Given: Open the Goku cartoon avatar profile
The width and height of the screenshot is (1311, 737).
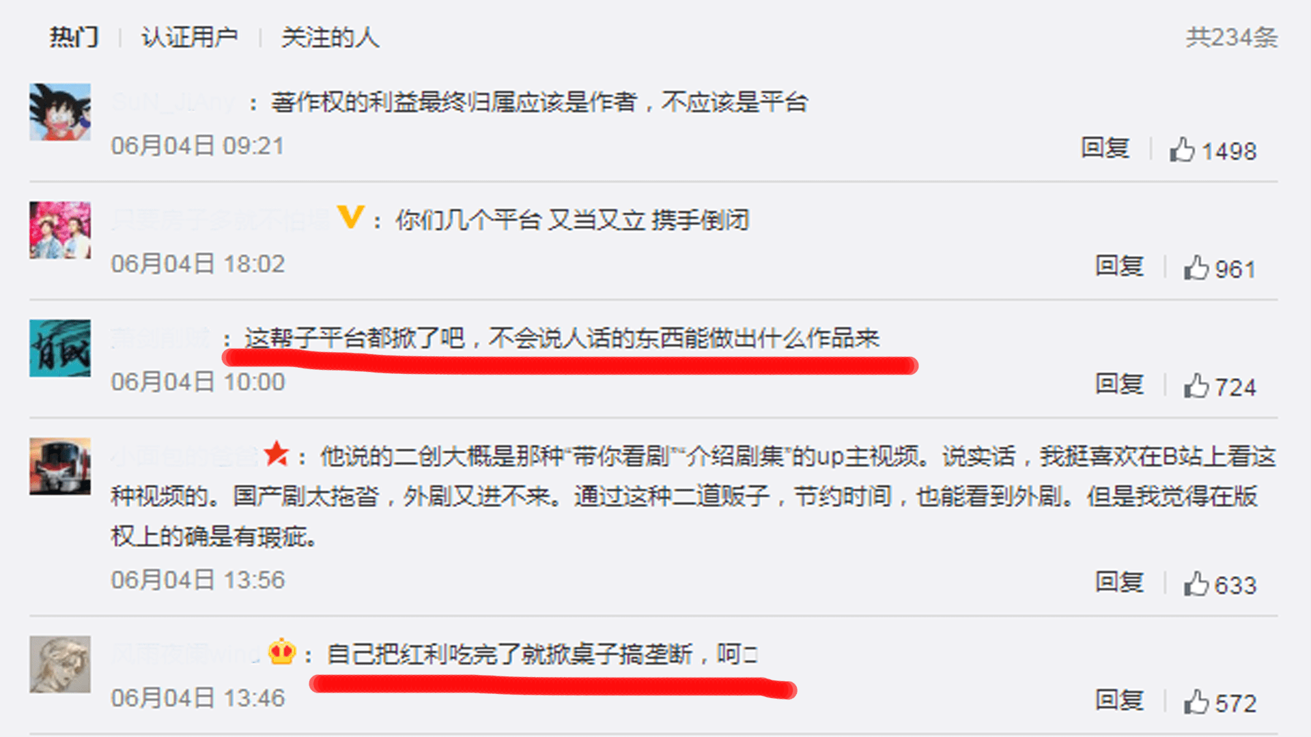Looking at the screenshot, I should [60, 112].
